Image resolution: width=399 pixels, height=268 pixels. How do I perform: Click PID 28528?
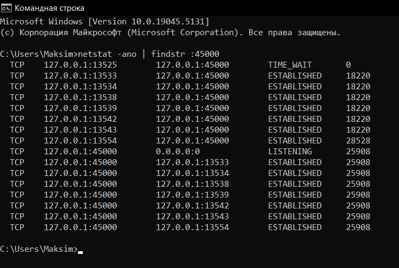(358, 141)
